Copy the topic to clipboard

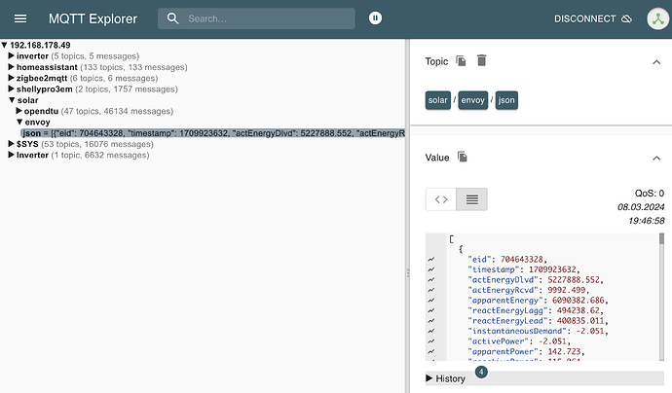pyautogui.click(x=461, y=60)
